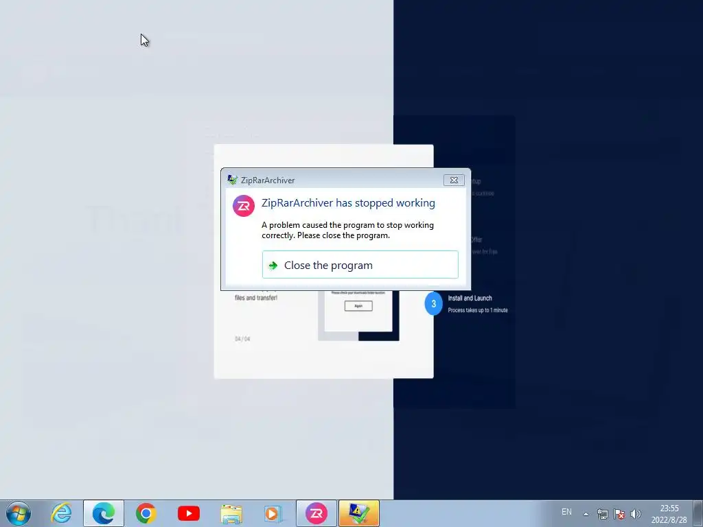Screen dimensions: 703x527
Task: Click 'files and transfer!' text in installer
Action: click(256, 298)
